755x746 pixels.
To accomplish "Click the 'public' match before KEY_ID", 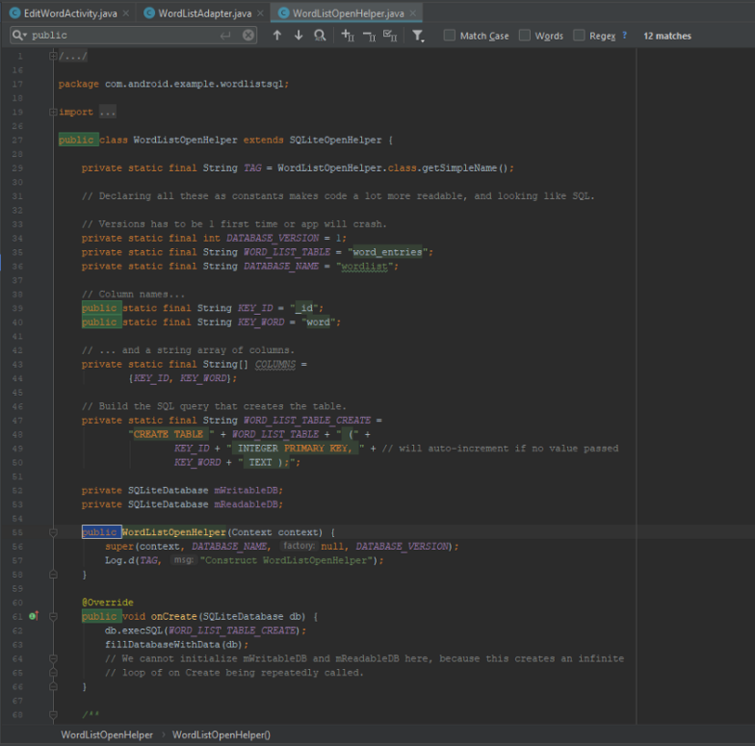I will coord(102,308).
